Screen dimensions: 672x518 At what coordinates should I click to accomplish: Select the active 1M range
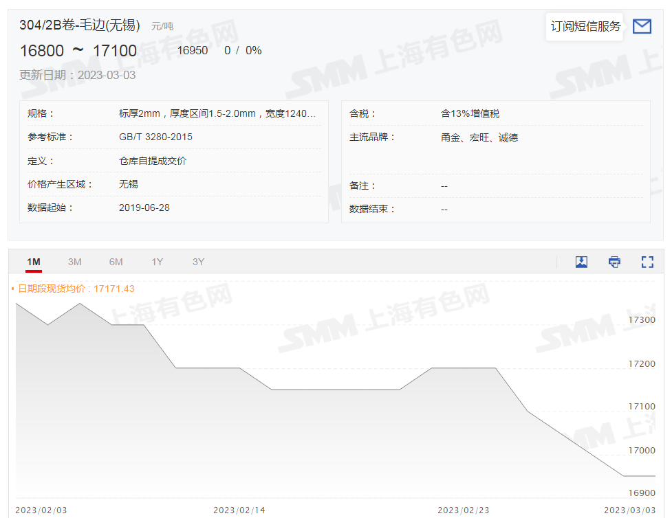click(x=33, y=262)
